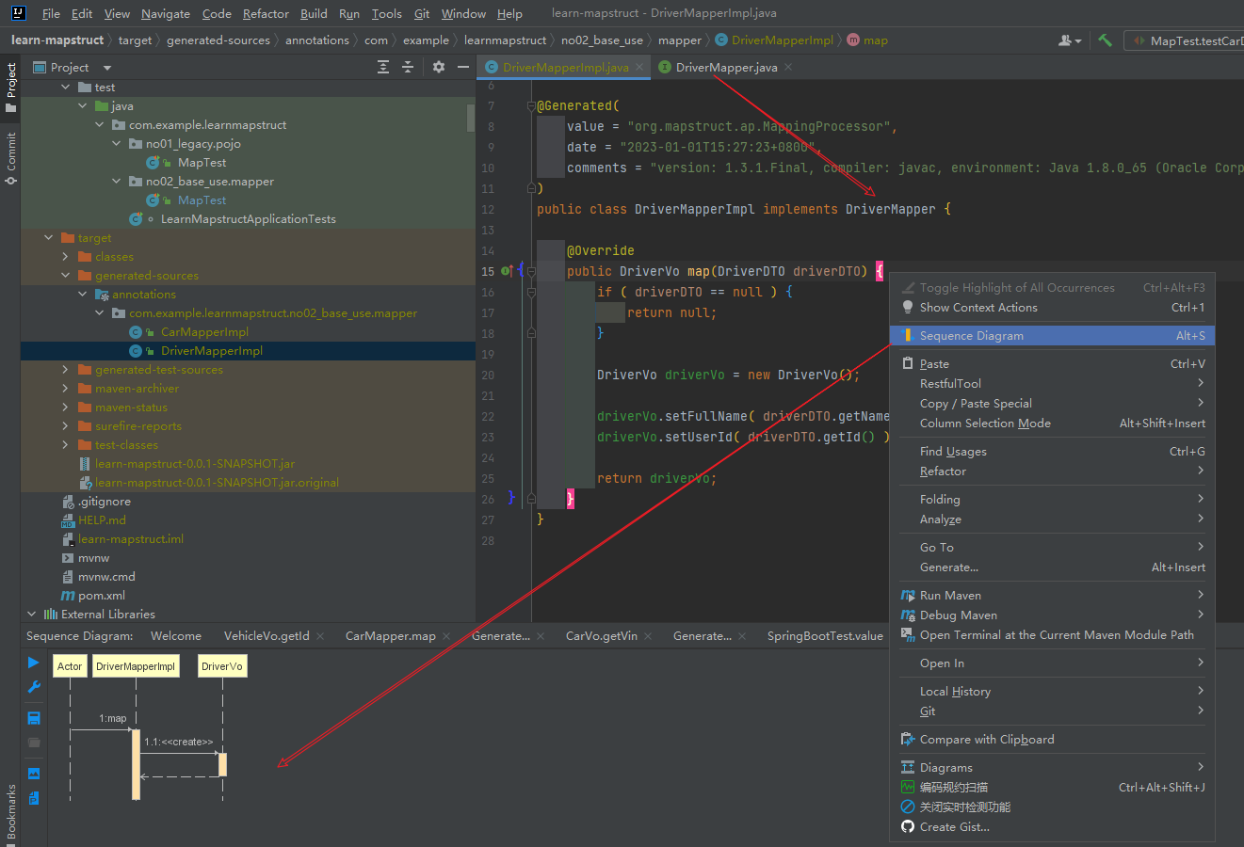
Task: Click the Actor box in the sequence diagram
Action: coord(69,665)
